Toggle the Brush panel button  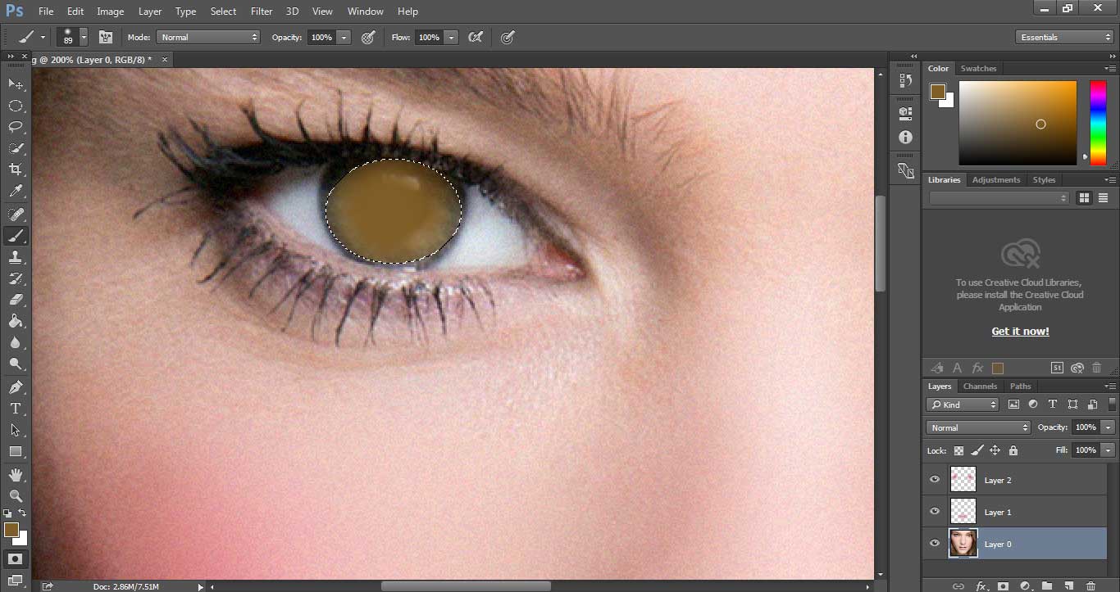(x=105, y=37)
